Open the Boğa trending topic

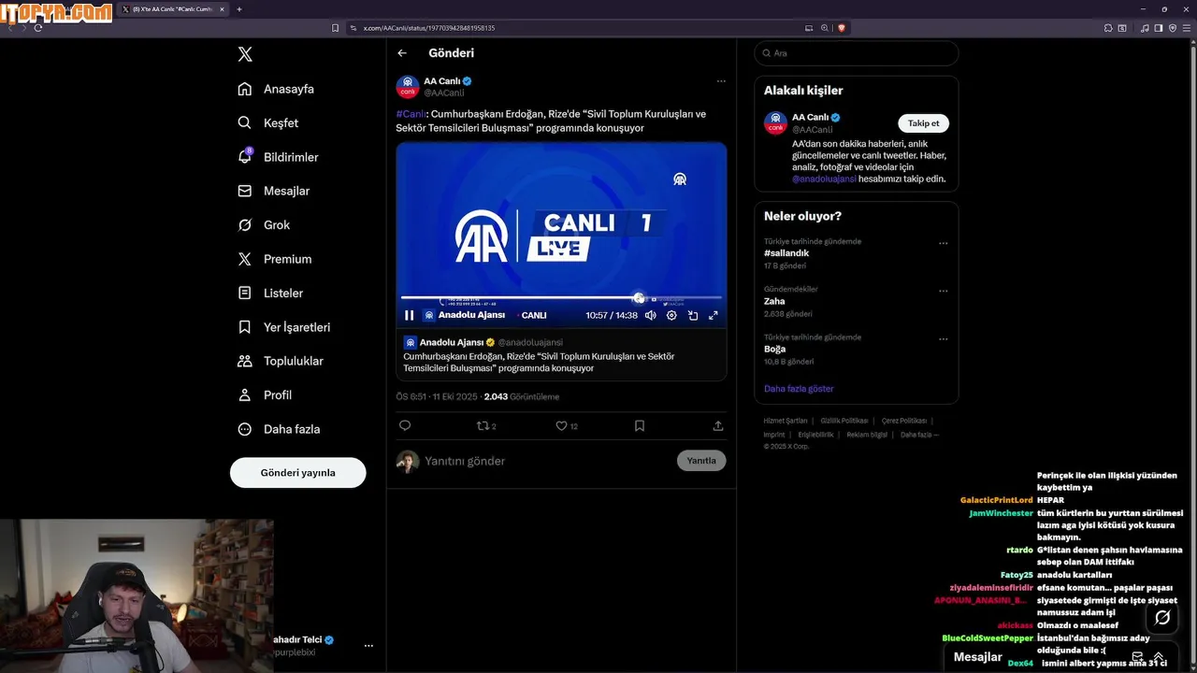pos(774,349)
